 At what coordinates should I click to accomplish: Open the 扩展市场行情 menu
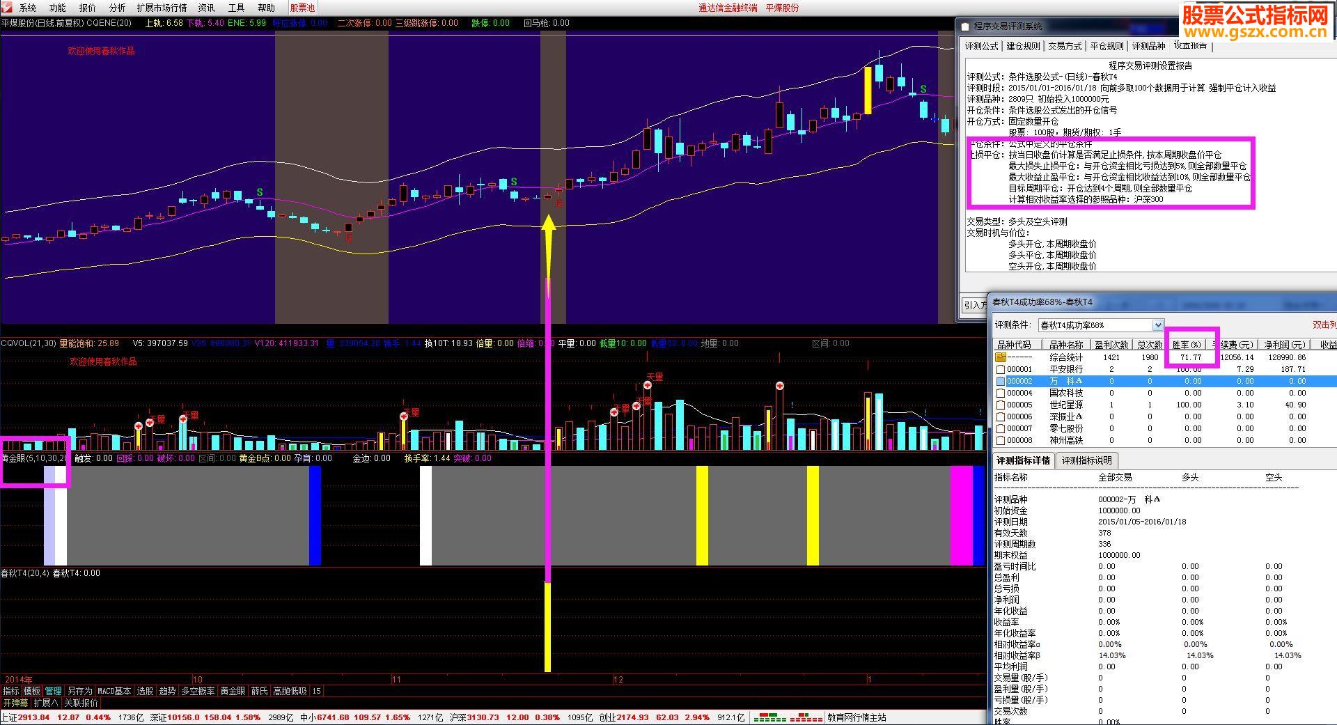pyautogui.click(x=162, y=8)
